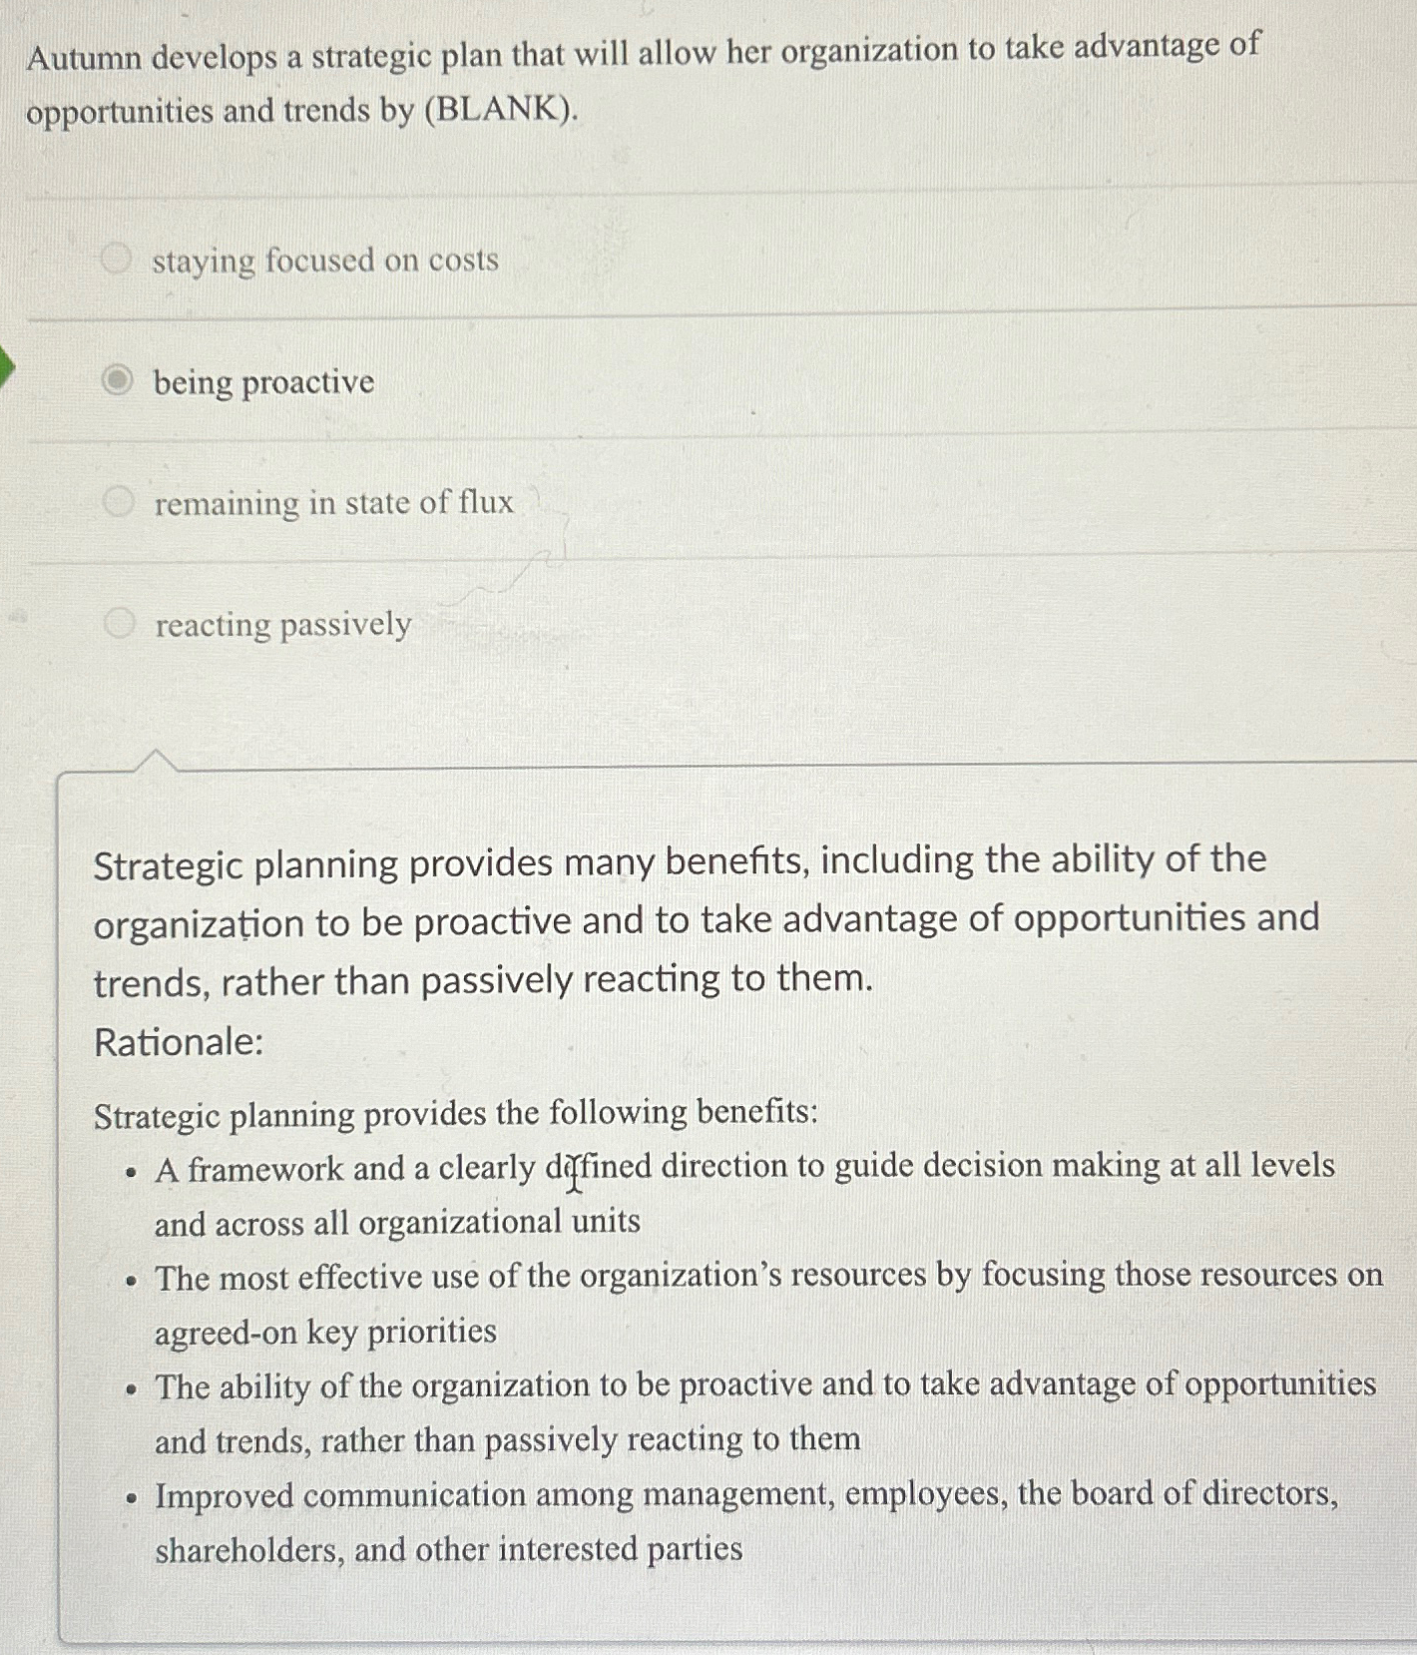Screen dimensions: 1417x1655
Task: Click the empty circle next to 'reacting passively'
Action: coord(122,624)
